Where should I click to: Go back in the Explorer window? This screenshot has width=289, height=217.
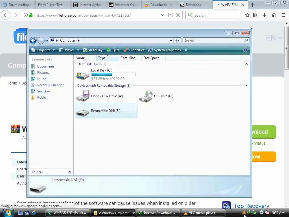(33, 40)
